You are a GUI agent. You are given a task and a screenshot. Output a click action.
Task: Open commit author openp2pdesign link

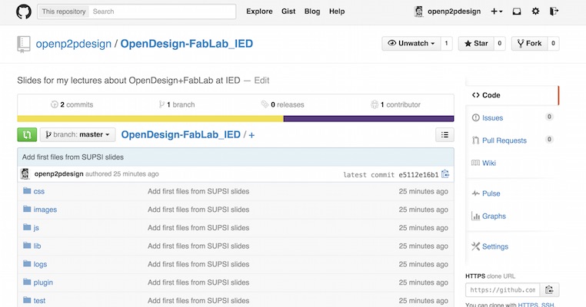(58, 173)
